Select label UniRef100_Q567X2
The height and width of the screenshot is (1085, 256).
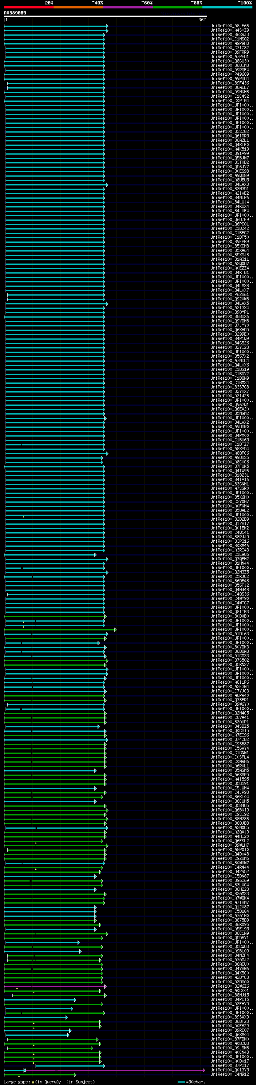[x=230, y=356]
